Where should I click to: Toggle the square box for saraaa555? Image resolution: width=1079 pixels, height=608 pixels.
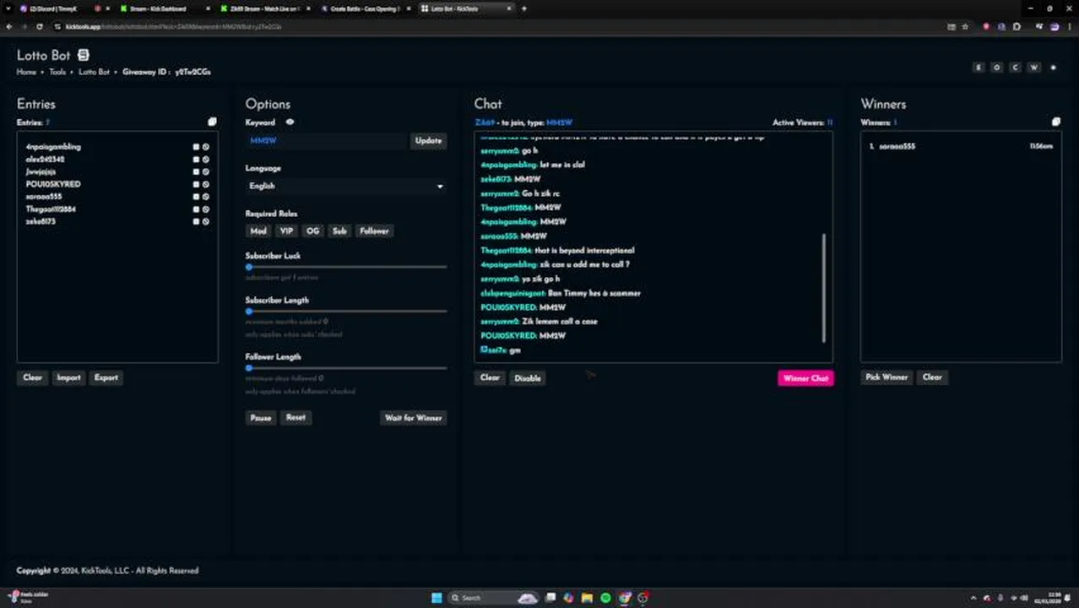click(196, 197)
